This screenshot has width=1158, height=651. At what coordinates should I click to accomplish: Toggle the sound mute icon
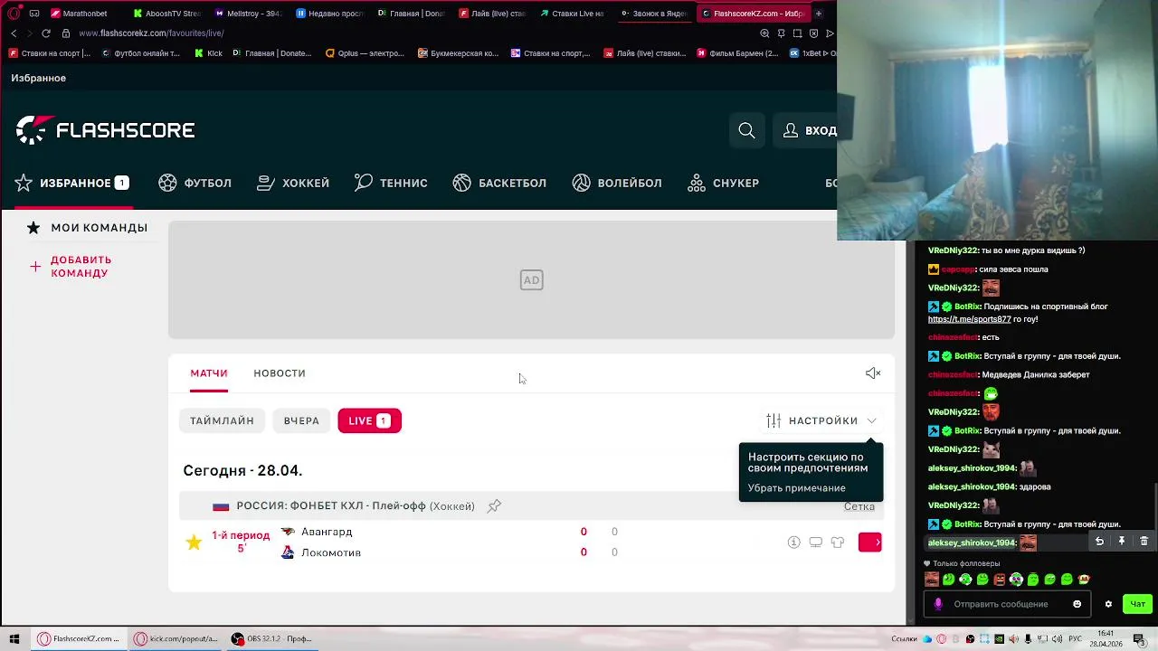[873, 373]
